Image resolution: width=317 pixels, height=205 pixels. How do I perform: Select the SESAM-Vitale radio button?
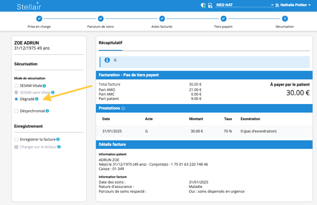[x=17, y=86]
